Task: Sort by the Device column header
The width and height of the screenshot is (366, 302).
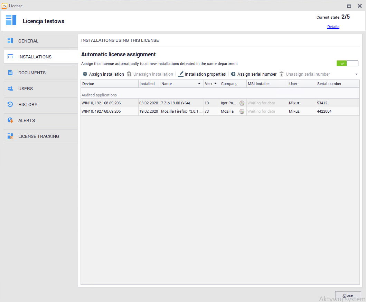Action: click(x=109, y=84)
